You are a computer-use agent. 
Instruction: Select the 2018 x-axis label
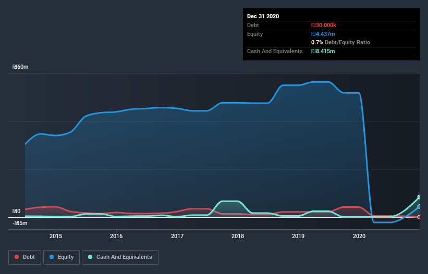238,235
